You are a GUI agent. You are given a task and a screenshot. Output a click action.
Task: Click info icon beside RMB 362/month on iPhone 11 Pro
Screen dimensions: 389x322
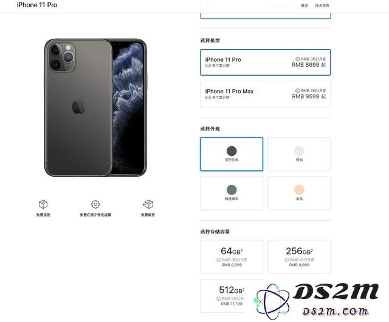[297, 59]
